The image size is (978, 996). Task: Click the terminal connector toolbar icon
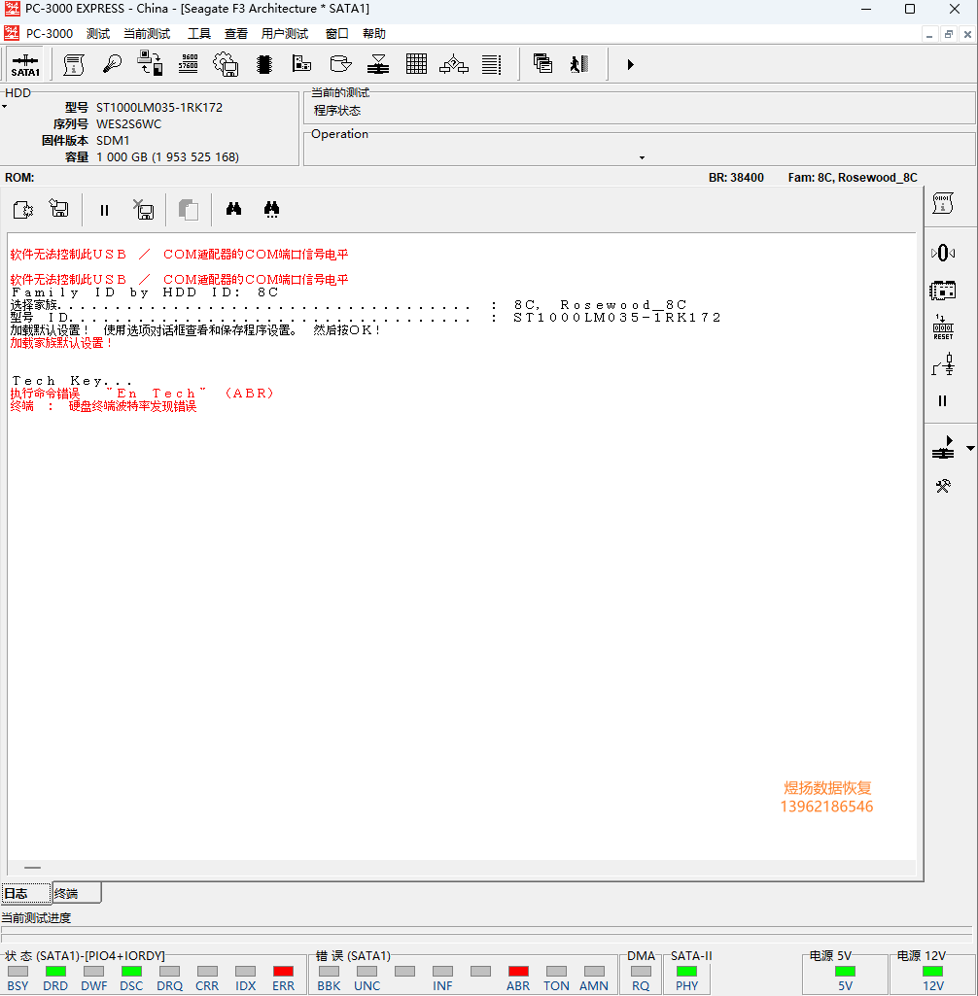pos(378,64)
